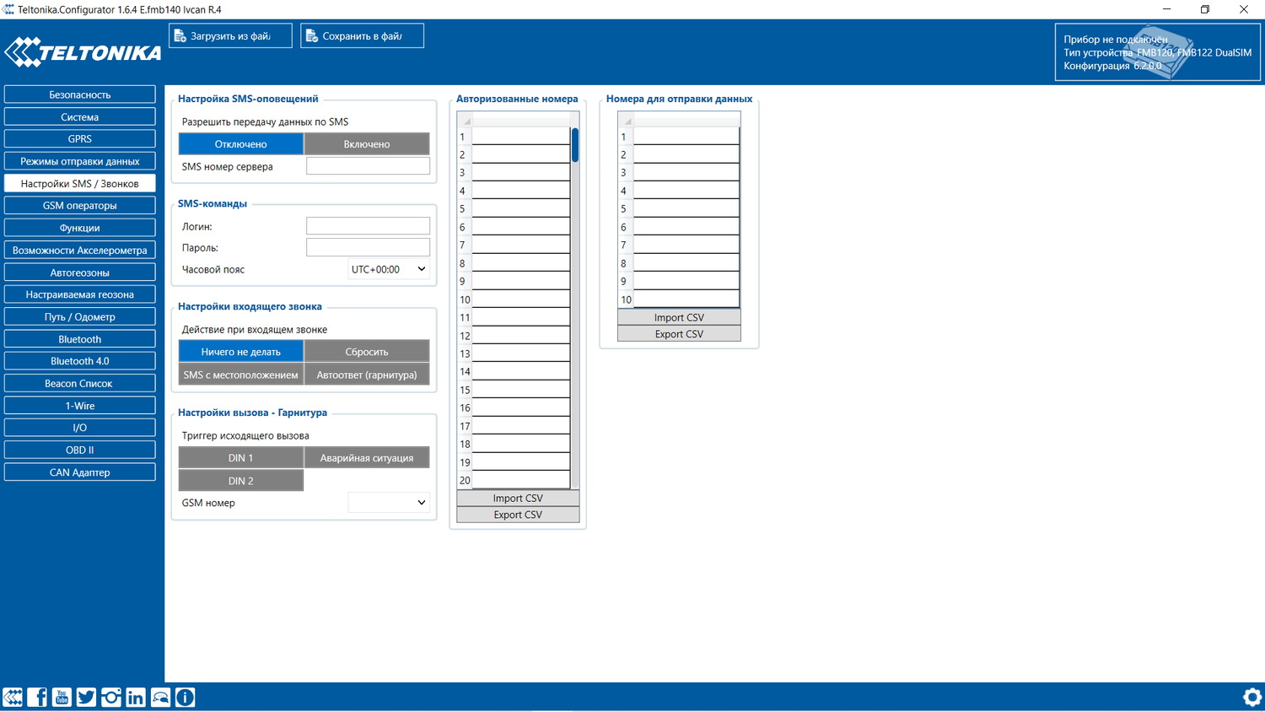The width and height of the screenshot is (1265, 712).
Task: Open the Безопасность section
Action: pyautogui.click(x=79, y=94)
